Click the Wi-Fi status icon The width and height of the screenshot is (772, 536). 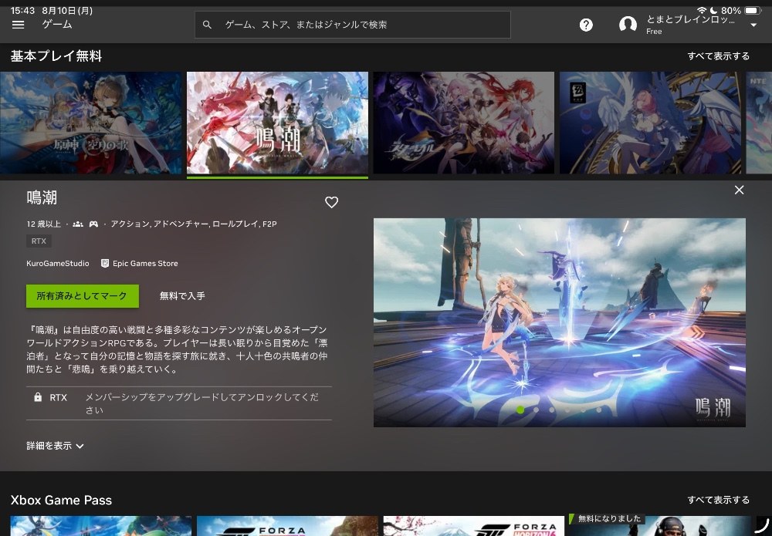702,10
